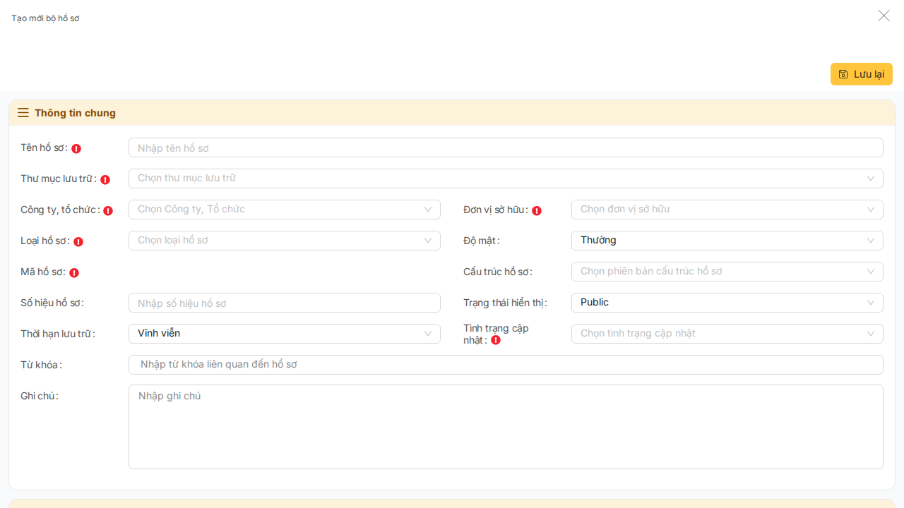The height and width of the screenshot is (508, 904).
Task: Click the red warning icon beside Thư mục lưu trữ
Action: coord(105,180)
